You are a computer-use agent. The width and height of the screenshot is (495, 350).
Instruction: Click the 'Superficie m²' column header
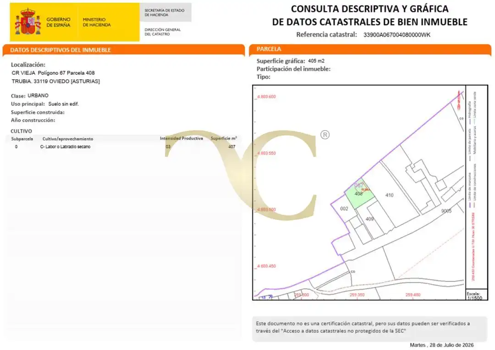[x=224, y=138]
